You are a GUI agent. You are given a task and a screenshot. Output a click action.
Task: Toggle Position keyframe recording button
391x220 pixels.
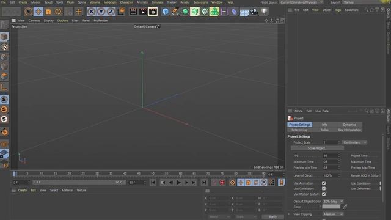(241, 182)
